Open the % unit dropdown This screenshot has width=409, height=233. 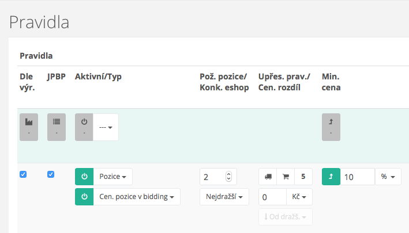[x=388, y=177]
